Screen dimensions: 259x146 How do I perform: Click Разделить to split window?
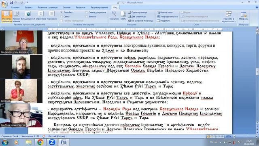[x=163, y=21]
